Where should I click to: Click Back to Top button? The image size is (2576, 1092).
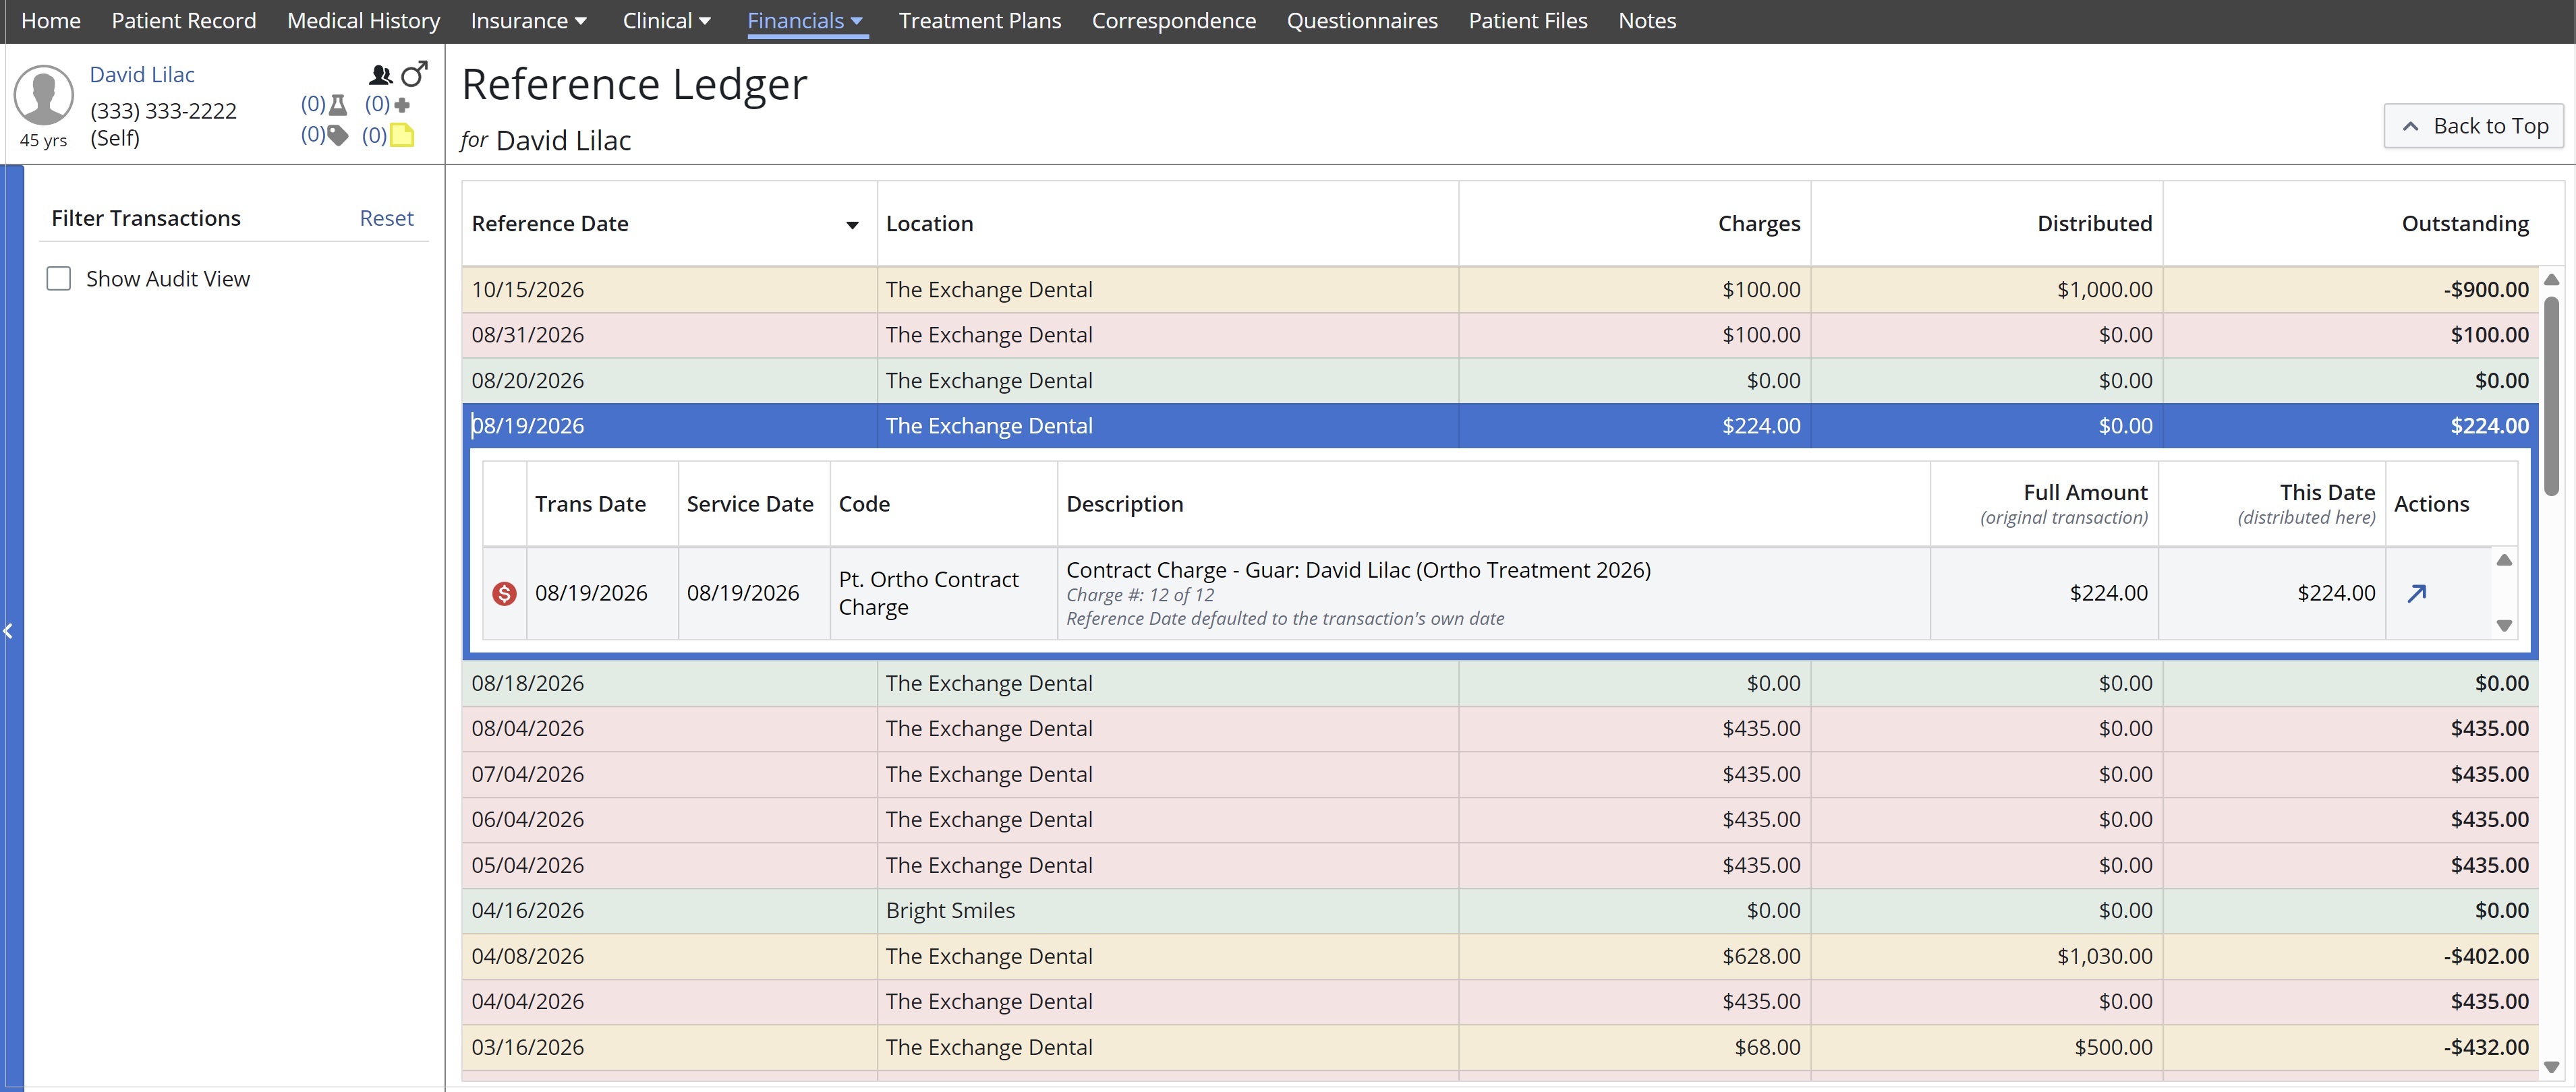pyautogui.click(x=2474, y=126)
